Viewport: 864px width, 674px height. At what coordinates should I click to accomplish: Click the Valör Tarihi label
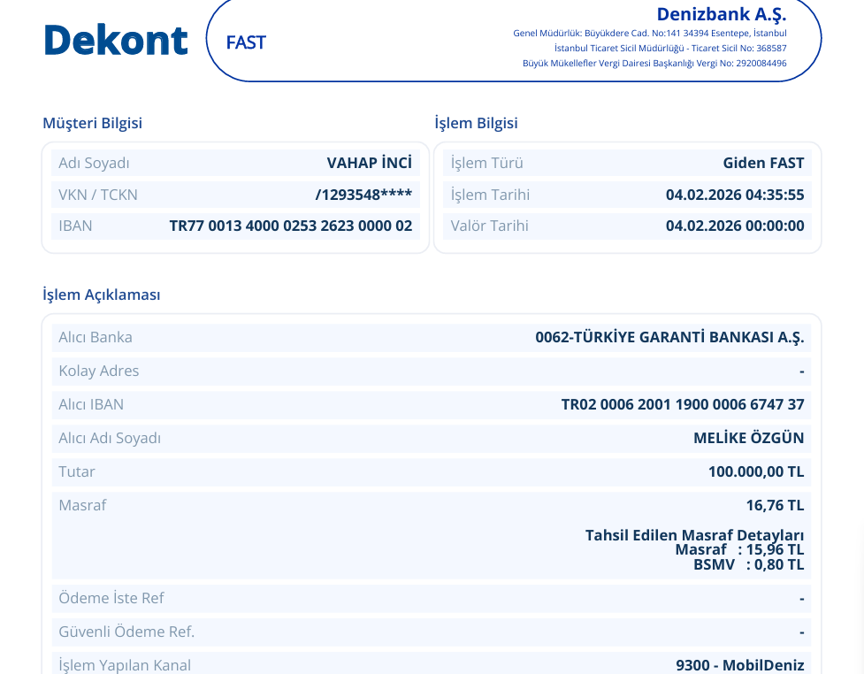[490, 226]
